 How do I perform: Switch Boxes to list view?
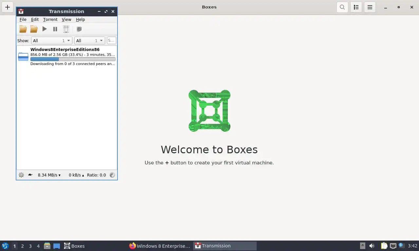(x=356, y=7)
